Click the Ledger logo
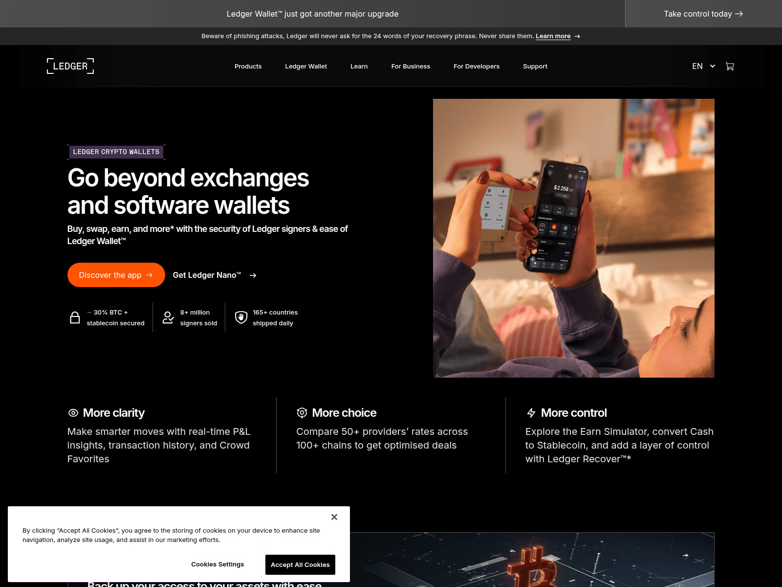Viewport: 782px width, 587px height. 70,66
